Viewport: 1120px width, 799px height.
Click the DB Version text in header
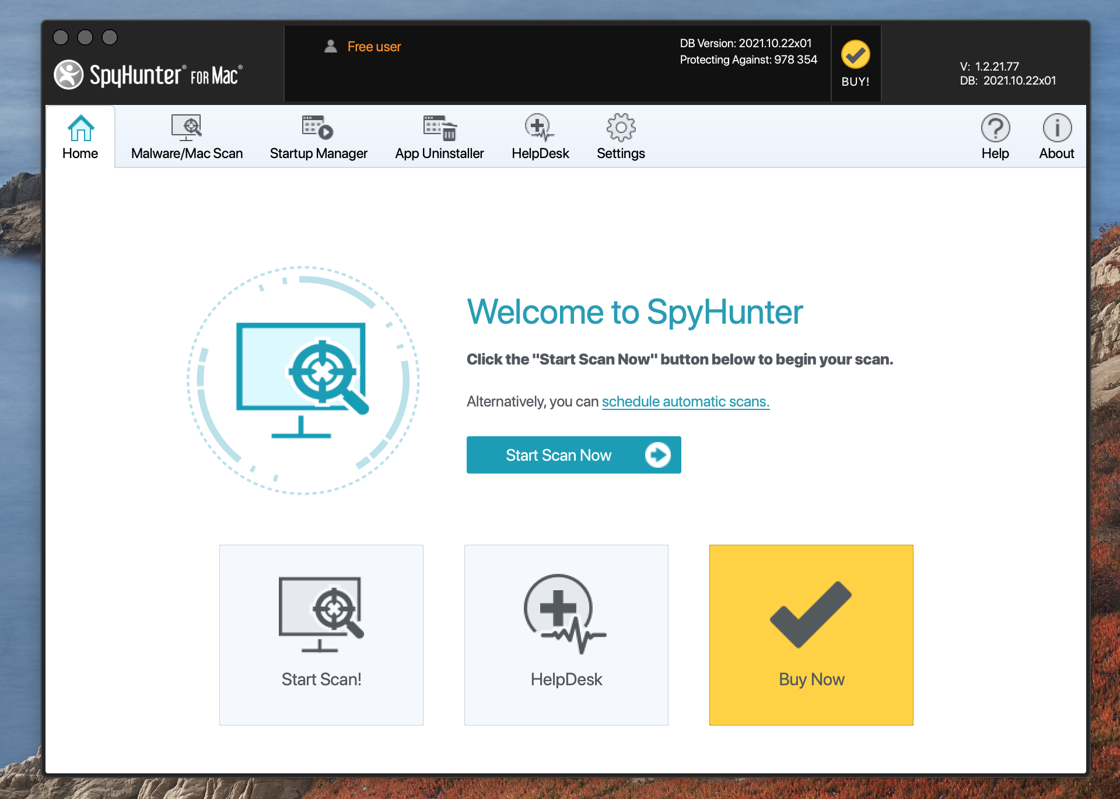(x=745, y=43)
